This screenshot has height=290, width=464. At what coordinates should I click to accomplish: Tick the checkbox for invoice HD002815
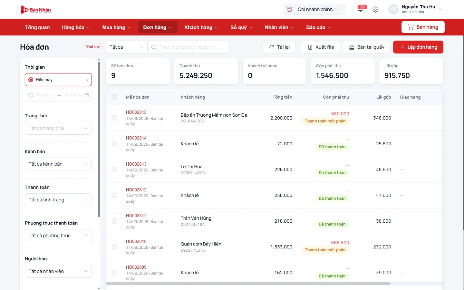(x=114, y=118)
